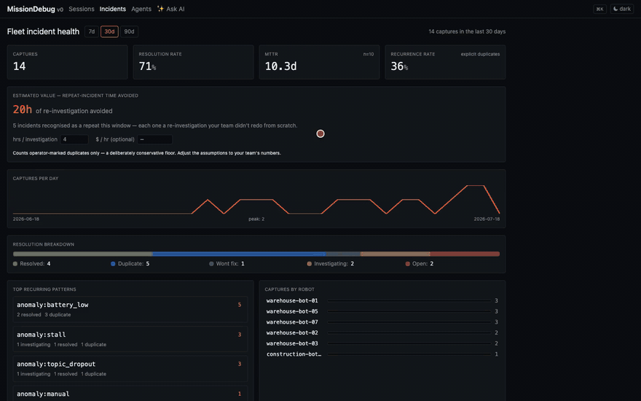Image resolution: width=641 pixels, height=401 pixels.
Task: Click the sparkle icon beside Ask AI
Action: click(x=160, y=9)
